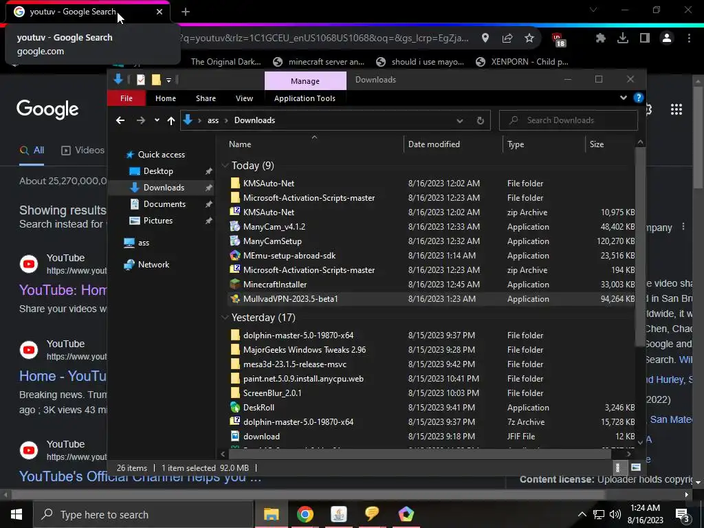Open Chrome profile icon
Viewport: 704px width, 528px height.
click(667, 38)
